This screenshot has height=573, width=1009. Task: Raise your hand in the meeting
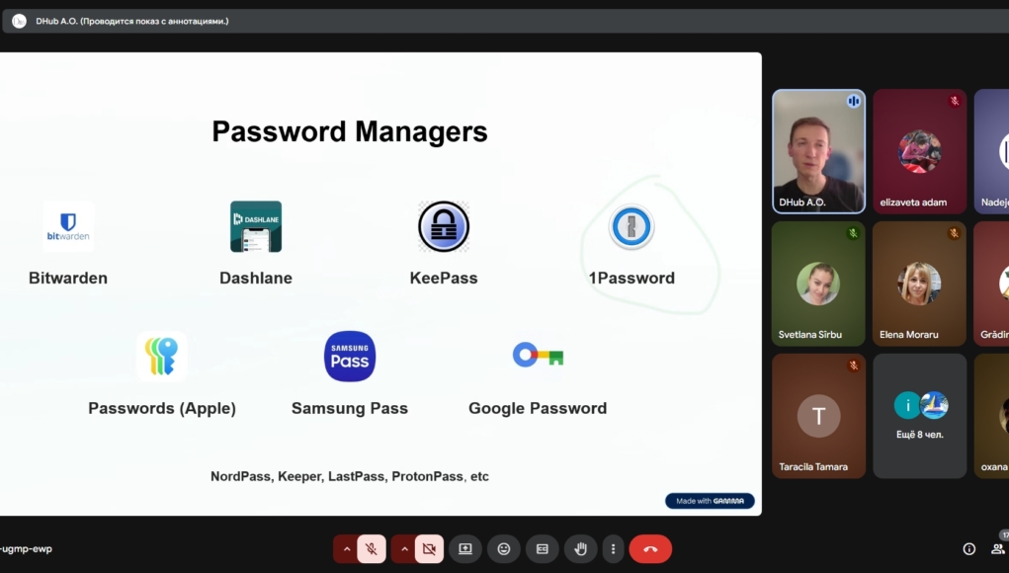point(581,548)
